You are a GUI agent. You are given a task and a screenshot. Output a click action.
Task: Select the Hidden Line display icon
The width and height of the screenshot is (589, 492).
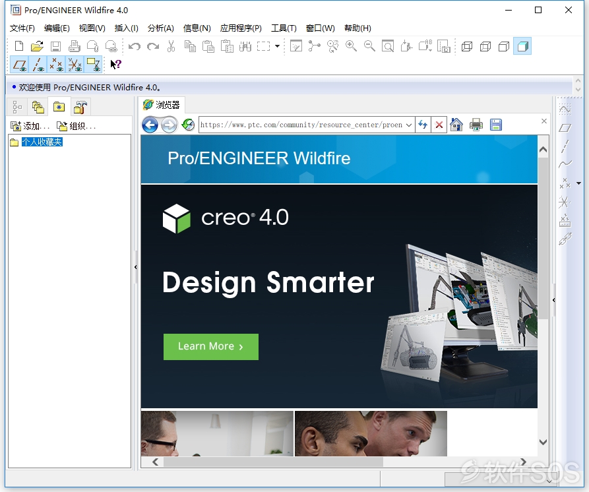point(485,46)
